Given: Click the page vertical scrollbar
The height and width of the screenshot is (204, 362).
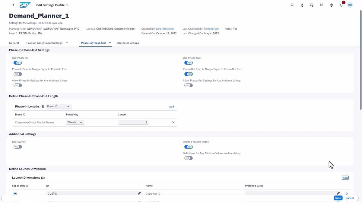Looking at the screenshot, I should [x=360, y=60].
